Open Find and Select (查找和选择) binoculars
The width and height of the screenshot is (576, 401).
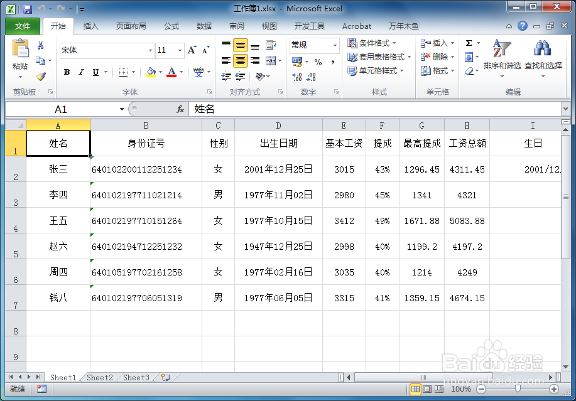coord(543,58)
